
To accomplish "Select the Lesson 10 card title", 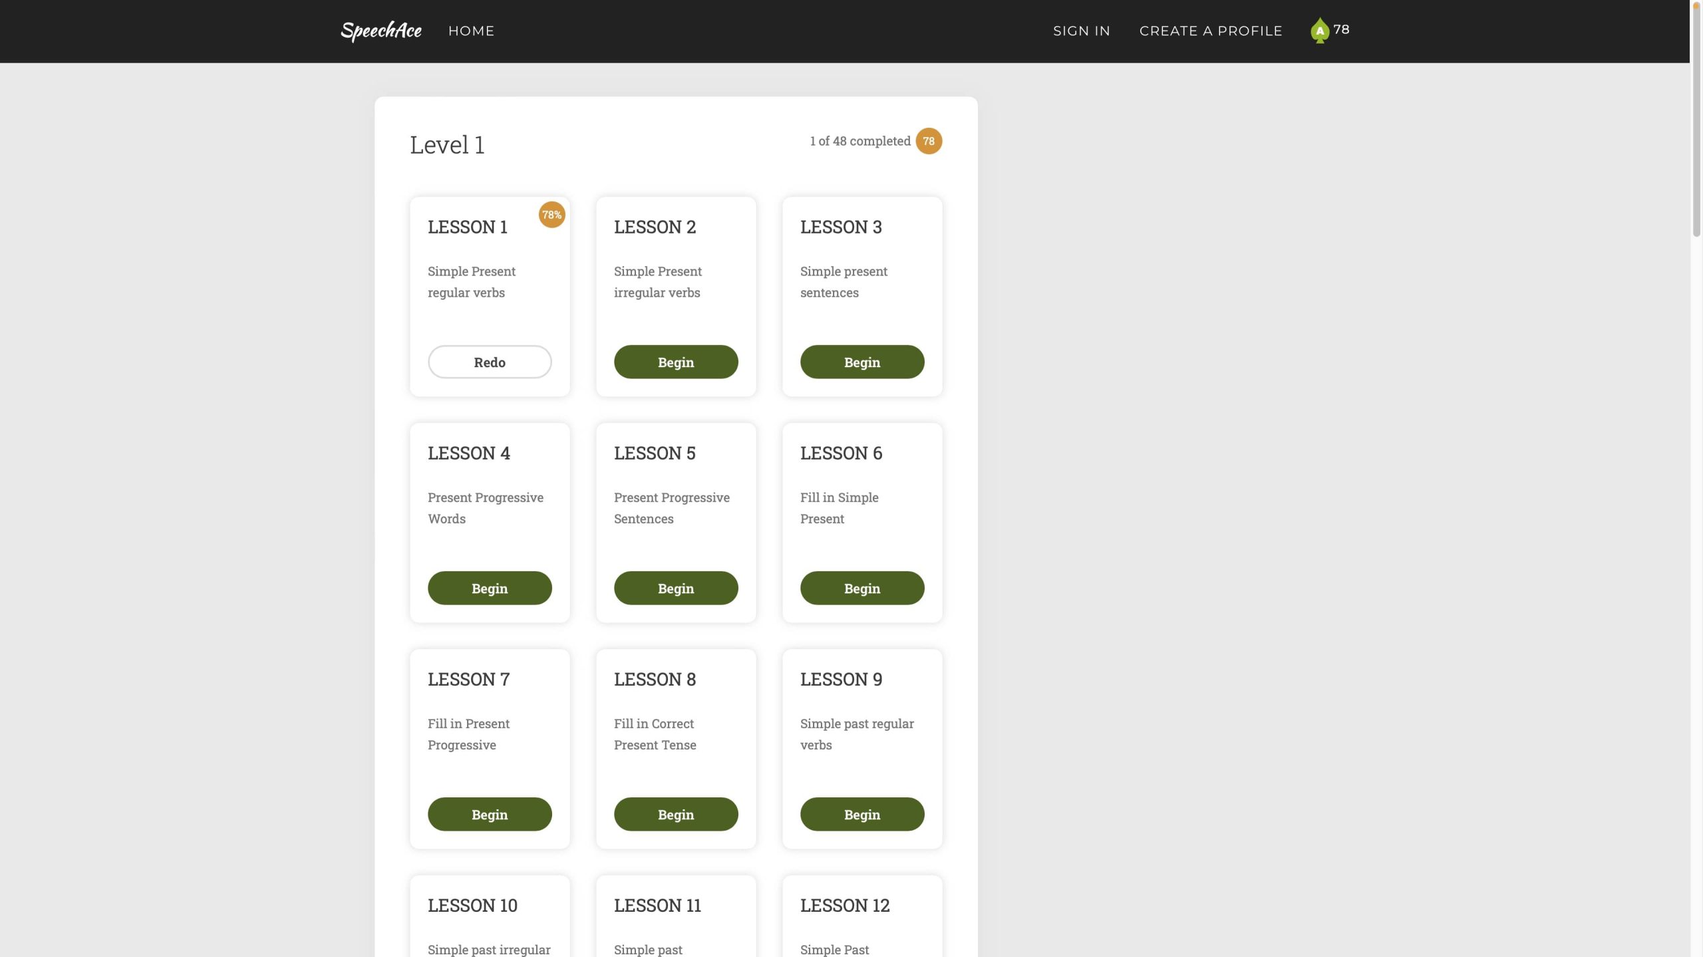I will (x=472, y=906).
